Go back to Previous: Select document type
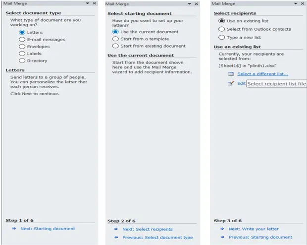 [x=157, y=238]
